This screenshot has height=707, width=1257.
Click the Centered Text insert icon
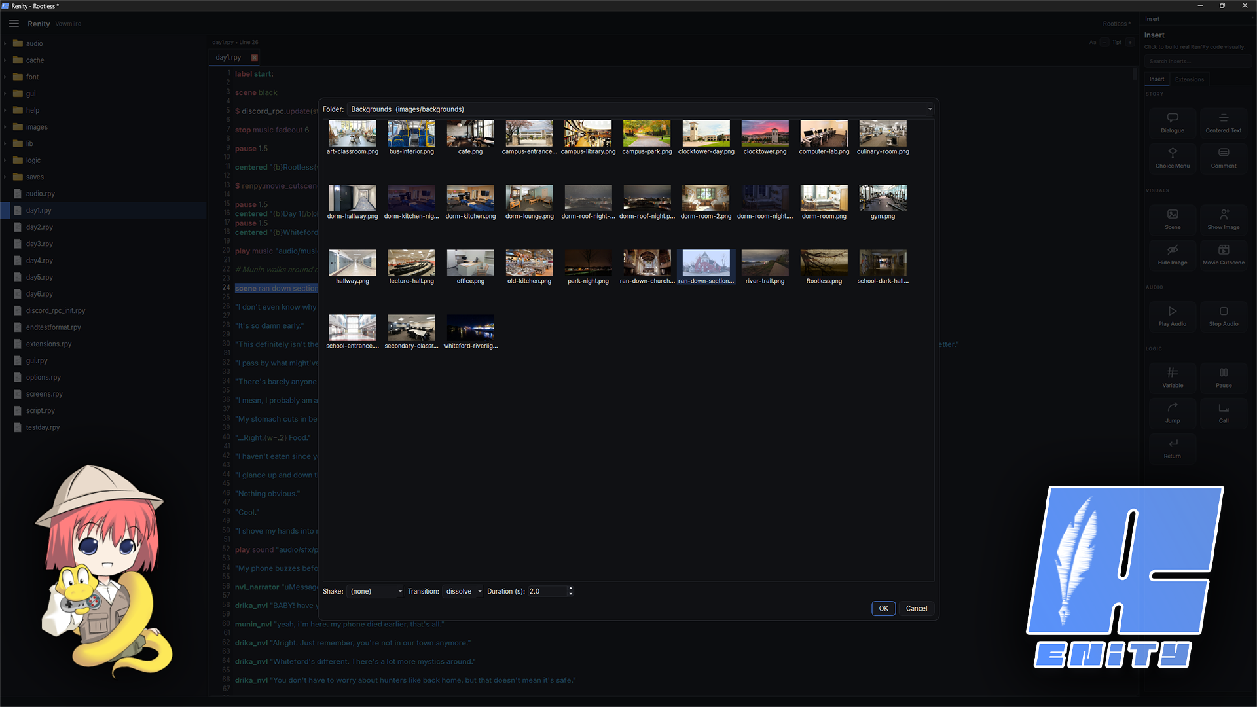click(x=1224, y=118)
